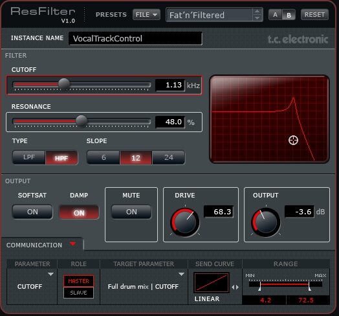Click the range minimum value 4.2
This screenshot has width=339, height=316.
(265, 300)
